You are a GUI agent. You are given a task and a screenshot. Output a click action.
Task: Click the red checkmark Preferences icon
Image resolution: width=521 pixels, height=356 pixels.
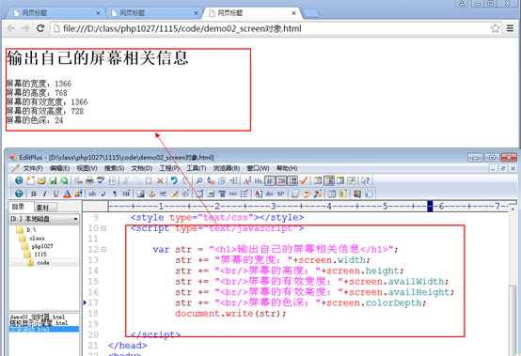[x=304, y=180]
